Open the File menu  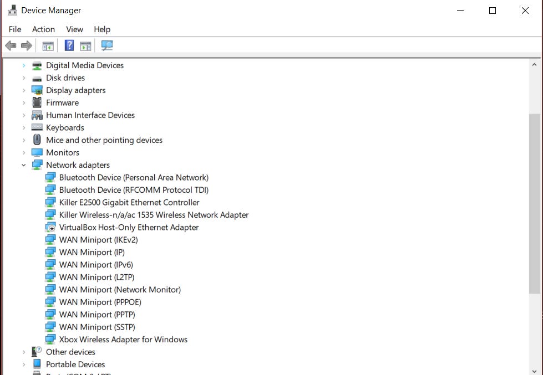tap(15, 29)
